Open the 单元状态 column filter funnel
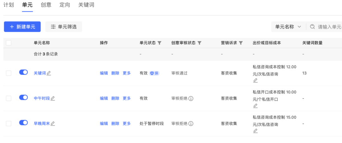This screenshot has width=342, height=143. click(159, 43)
